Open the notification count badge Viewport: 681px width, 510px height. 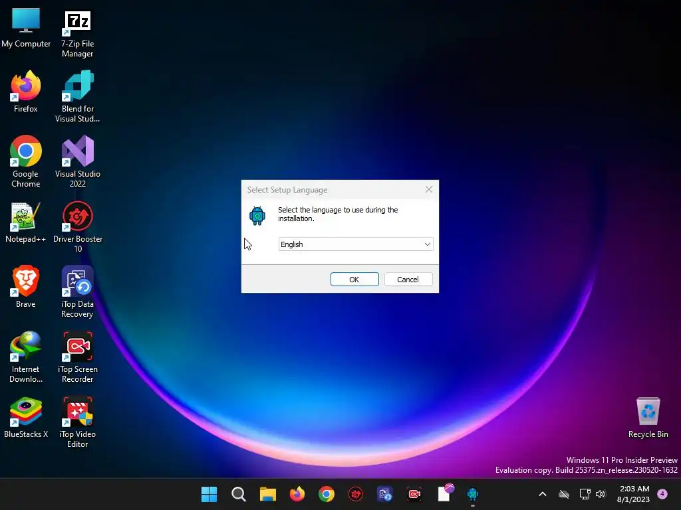pos(662,494)
